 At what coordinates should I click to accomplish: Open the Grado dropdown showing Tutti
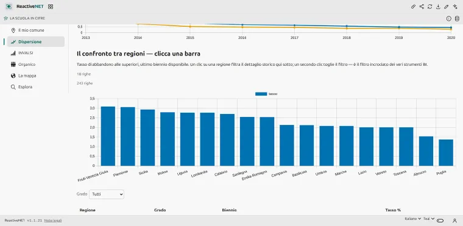(107, 194)
